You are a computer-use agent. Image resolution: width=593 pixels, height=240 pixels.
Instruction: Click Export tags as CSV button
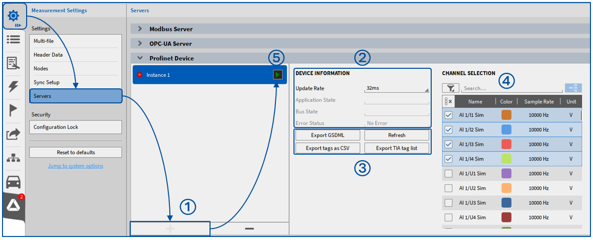pyautogui.click(x=328, y=148)
